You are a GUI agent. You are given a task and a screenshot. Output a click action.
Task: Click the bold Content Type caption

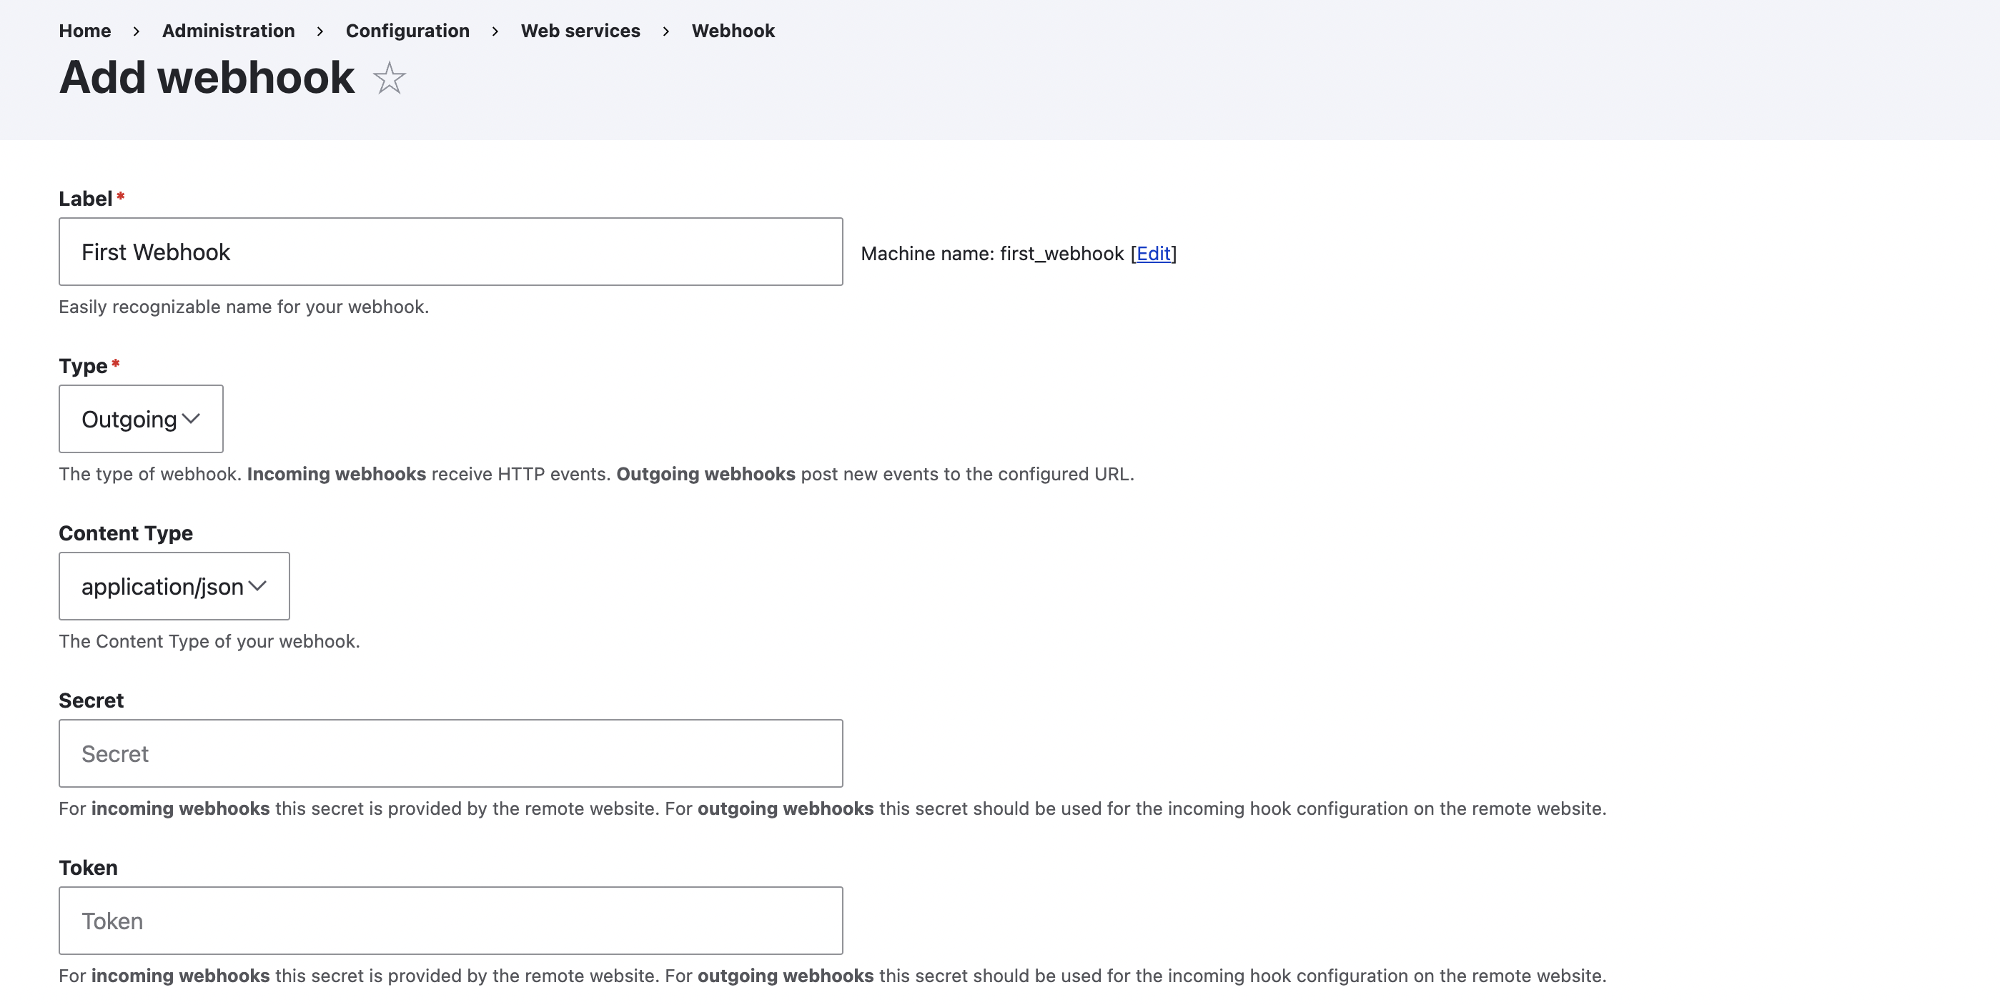[126, 533]
